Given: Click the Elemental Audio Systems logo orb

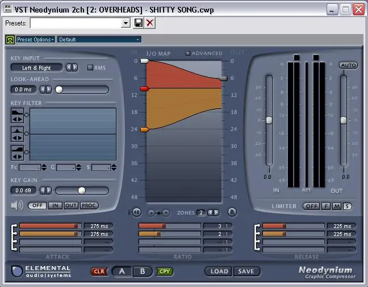Looking at the screenshot, I should (17, 271).
